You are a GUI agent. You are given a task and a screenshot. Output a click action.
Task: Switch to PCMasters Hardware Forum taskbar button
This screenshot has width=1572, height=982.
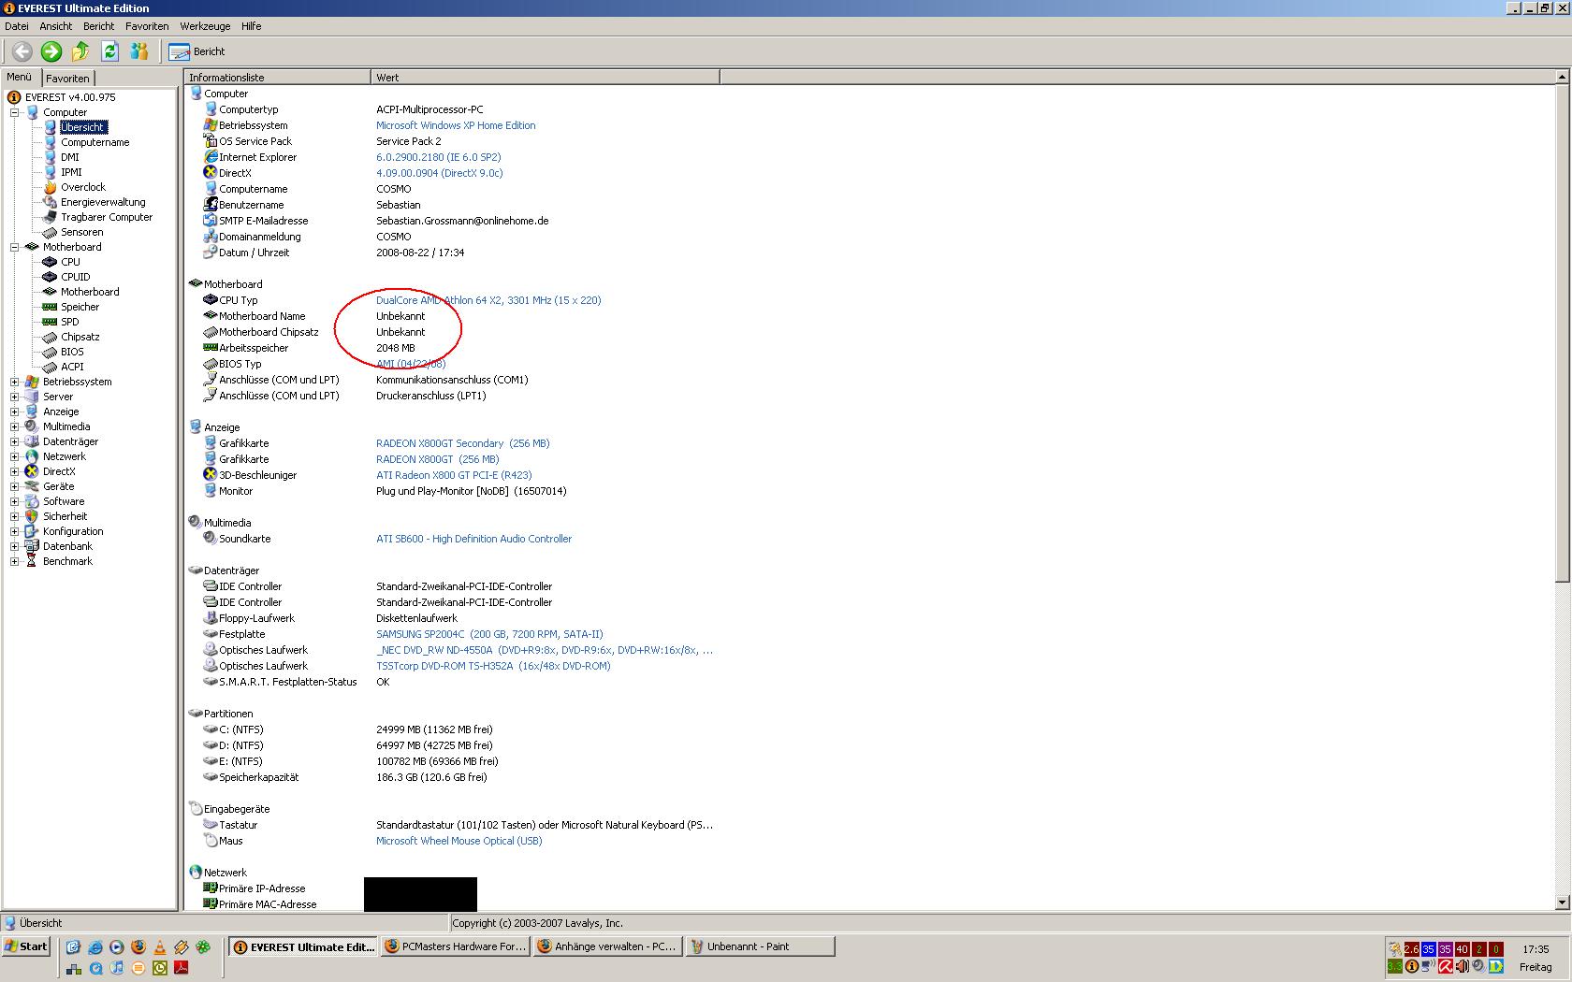[x=455, y=946]
